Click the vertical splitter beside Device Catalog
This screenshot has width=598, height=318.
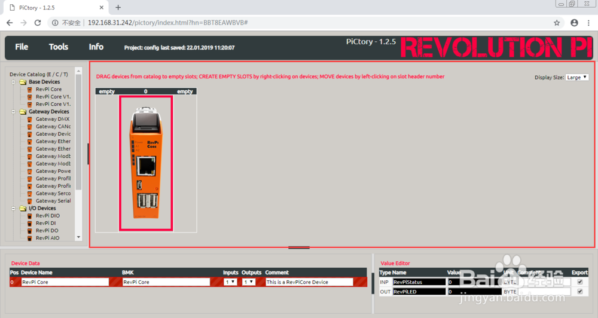88,154
